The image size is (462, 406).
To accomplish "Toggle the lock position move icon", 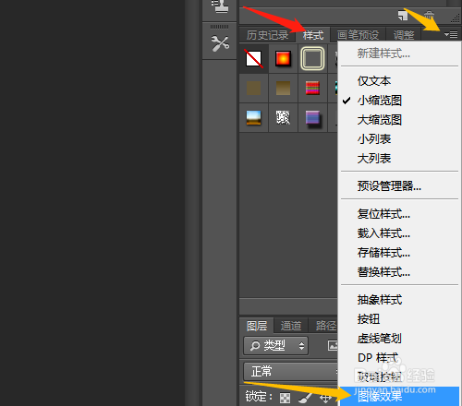I will [325, 398].
